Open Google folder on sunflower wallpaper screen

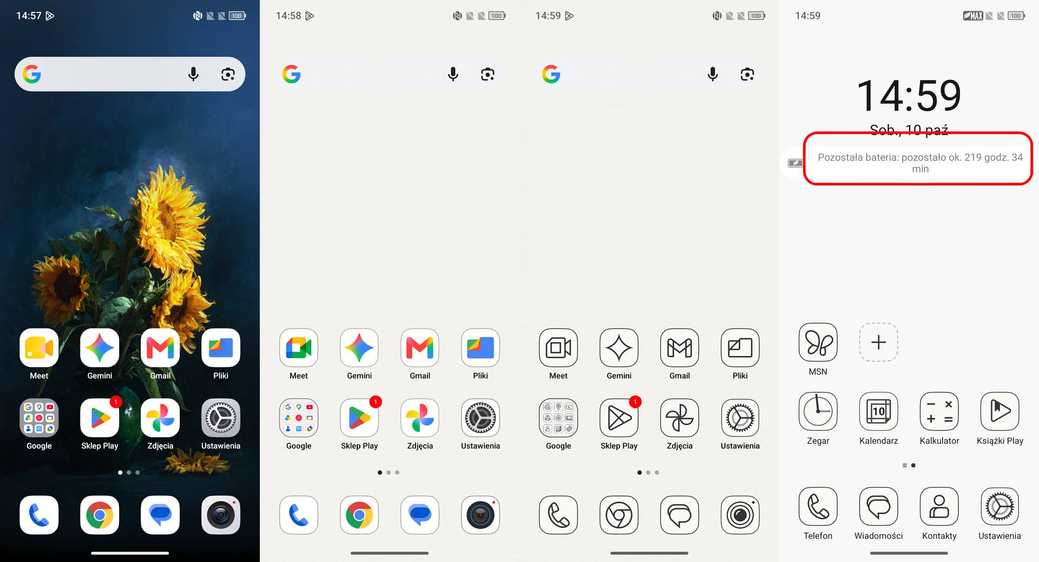[39, 418]
